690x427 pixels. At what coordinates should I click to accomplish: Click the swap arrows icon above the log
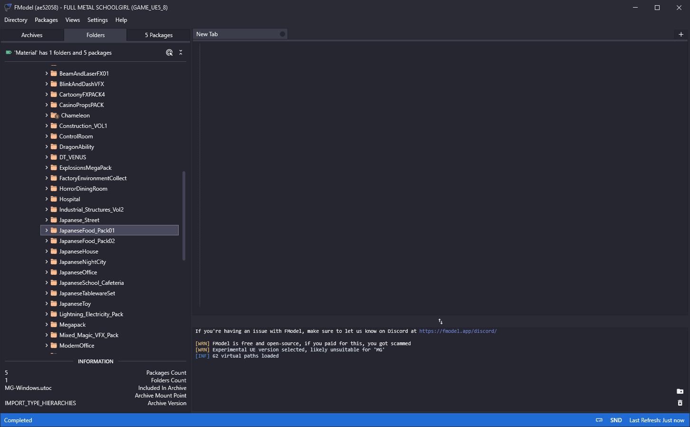[441, 321]
